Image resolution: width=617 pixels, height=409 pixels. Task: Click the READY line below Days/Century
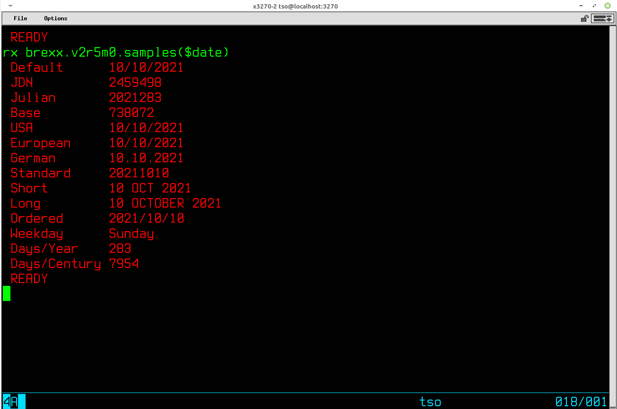click(x=29, y=278)
